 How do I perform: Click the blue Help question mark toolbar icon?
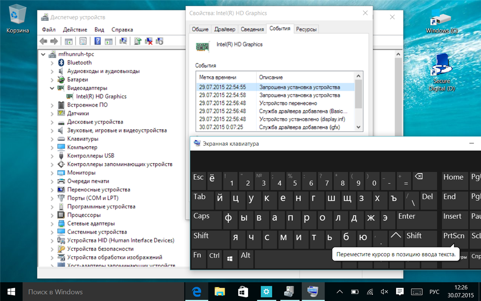(98, 41)
